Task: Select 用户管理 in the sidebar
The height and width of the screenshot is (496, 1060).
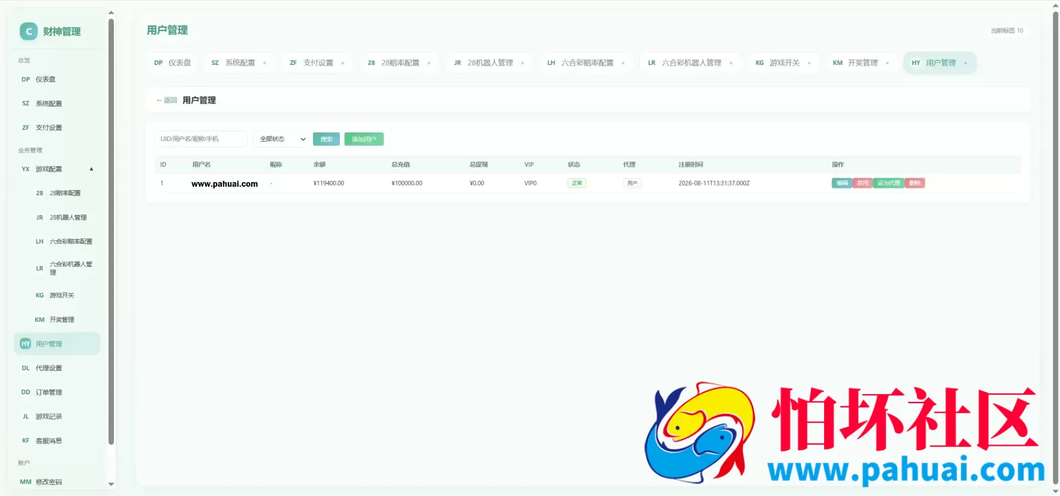Action: pos(57,344)
